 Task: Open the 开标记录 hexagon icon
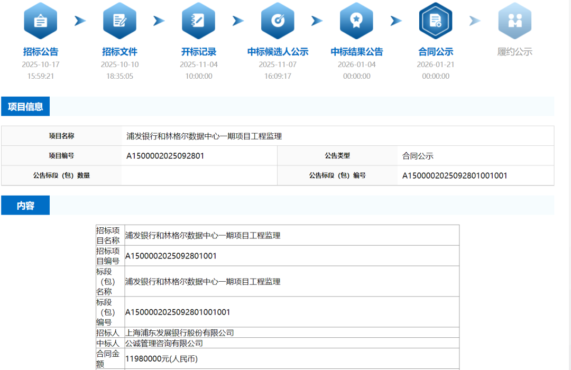(x=198, y=21)
